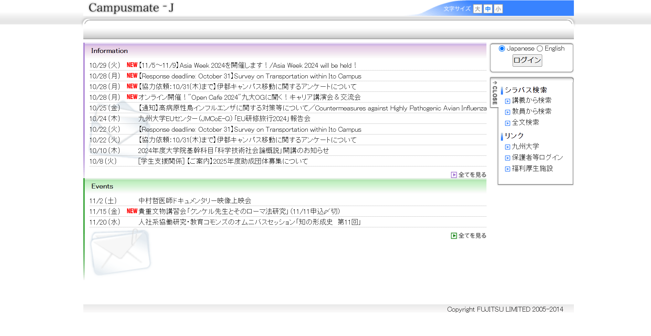Open 10/22 Survey on Transportation within Ito Campus
The height and width of the screenshot is (336, 651).
click(250, 129)
